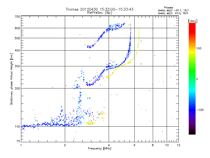Click the colorbar '100' label beside yellow
Screen dimensions: 210x158
pyautogui.click(x=199, y=48)
